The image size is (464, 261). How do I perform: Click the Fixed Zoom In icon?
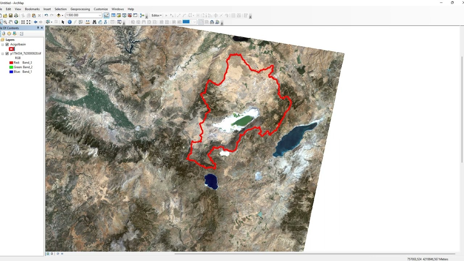click(23, 22)
